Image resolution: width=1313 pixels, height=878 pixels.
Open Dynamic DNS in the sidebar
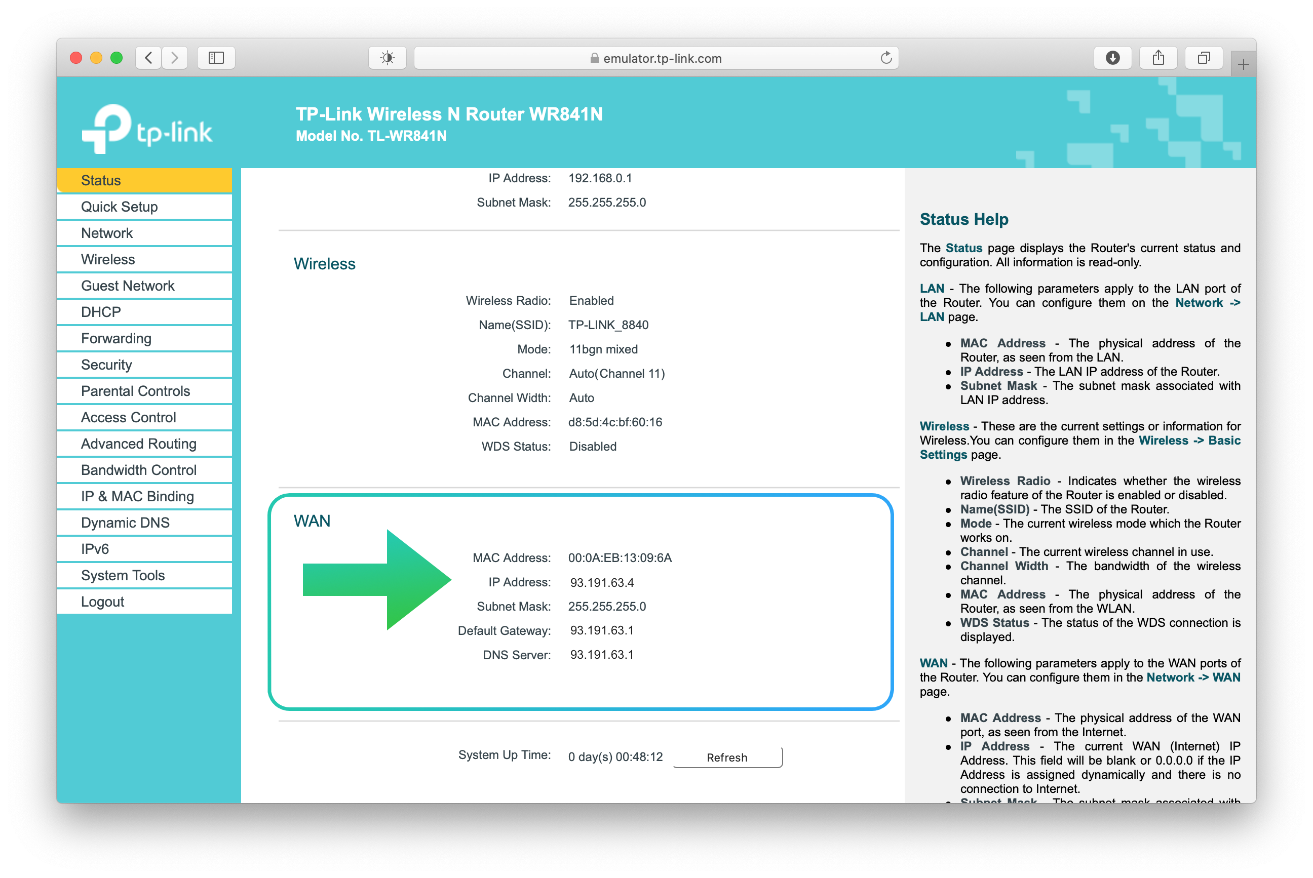coord(144,523)
